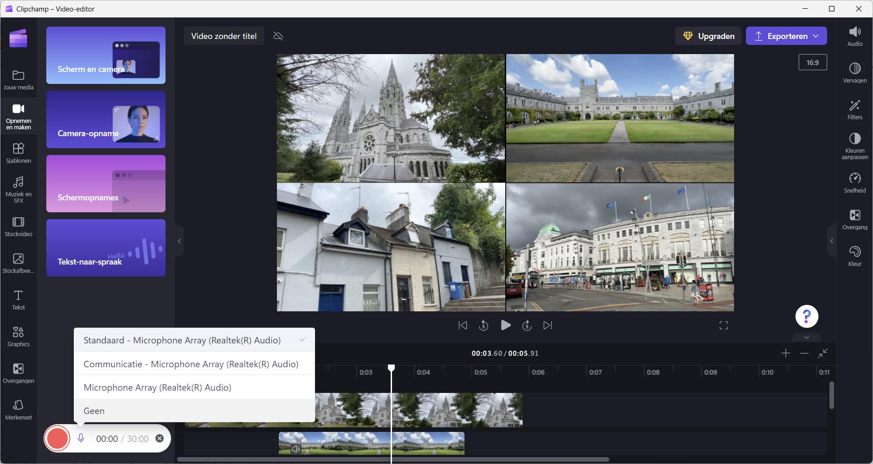Zoom in on the timeline
Image resolution: width=873 pixels, height=464 pixels.
(785, 353)
